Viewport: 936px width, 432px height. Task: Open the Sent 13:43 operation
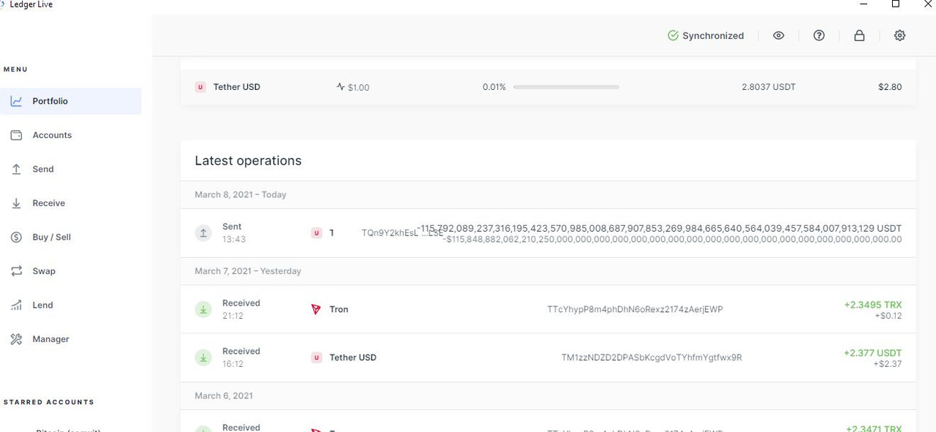[x=548, y=233]
